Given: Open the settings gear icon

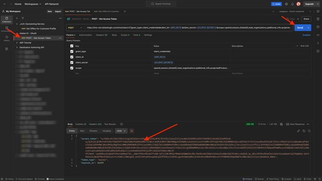Looking at the screenshot, I should coord(286,4).
